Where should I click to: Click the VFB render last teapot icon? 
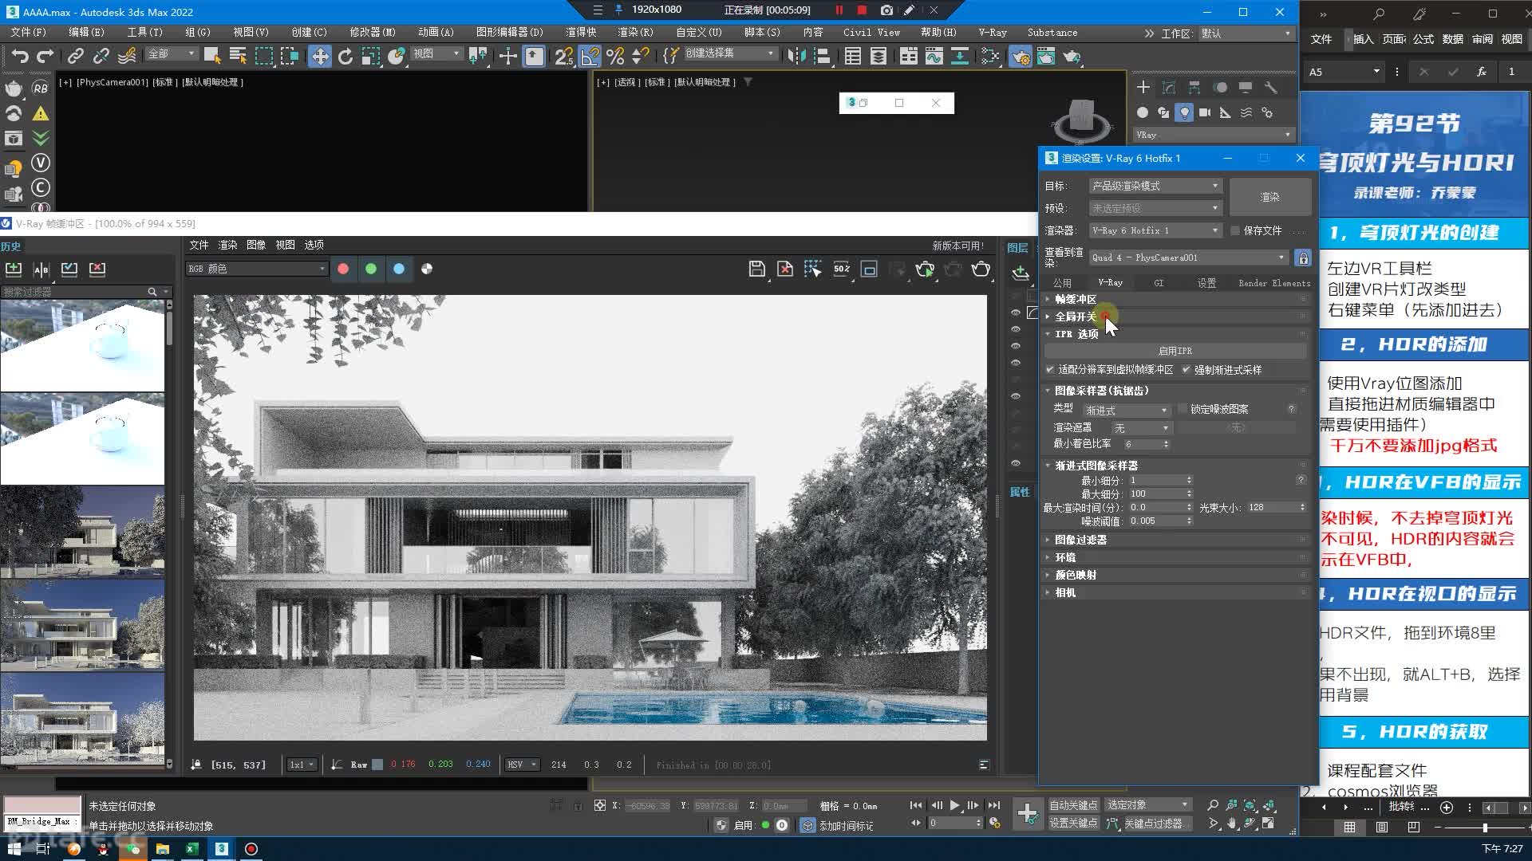pos(981,269)
